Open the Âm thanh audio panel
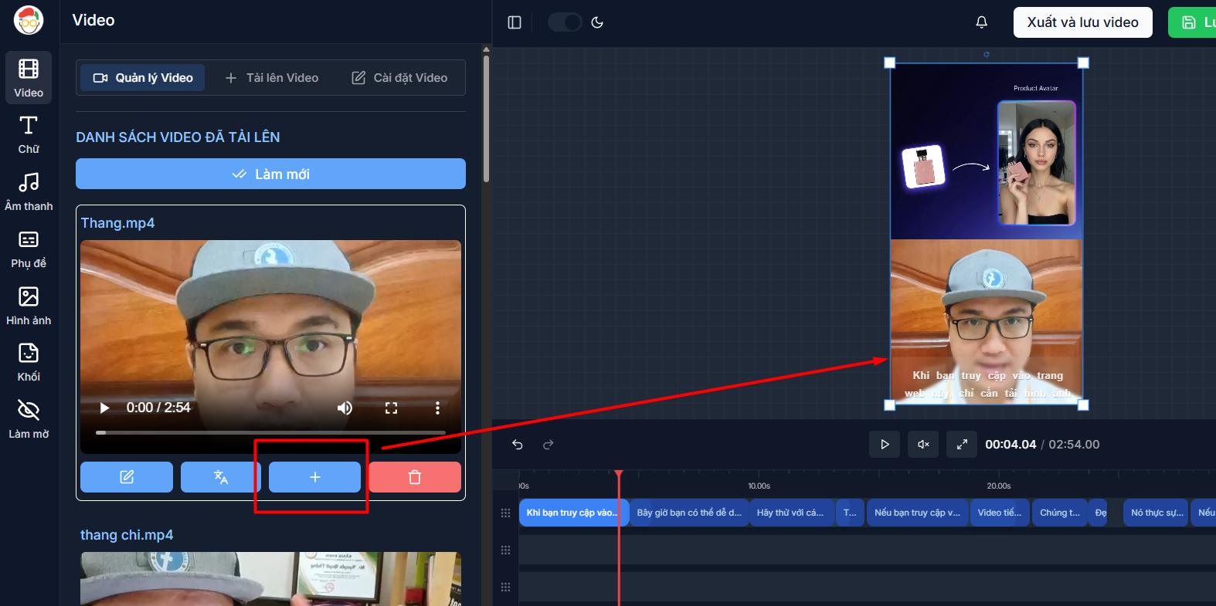 pos(29,192)
